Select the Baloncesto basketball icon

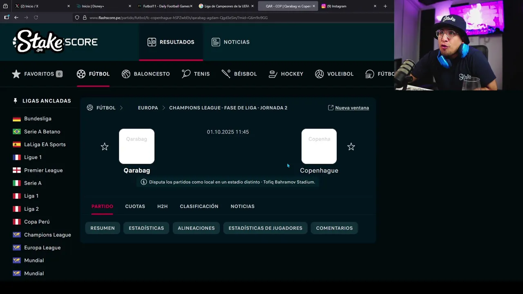pos(126,74)
